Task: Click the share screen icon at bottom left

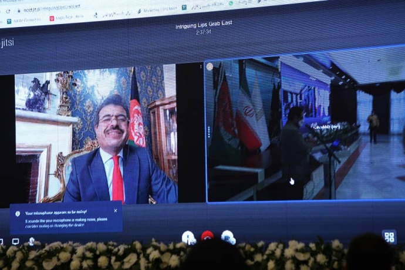Action: pyautogui.click(x=16, y=241)
